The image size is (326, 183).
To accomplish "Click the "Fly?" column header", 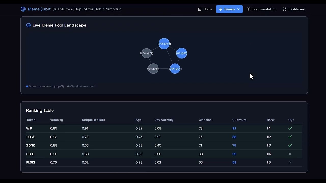I will 291,120.
